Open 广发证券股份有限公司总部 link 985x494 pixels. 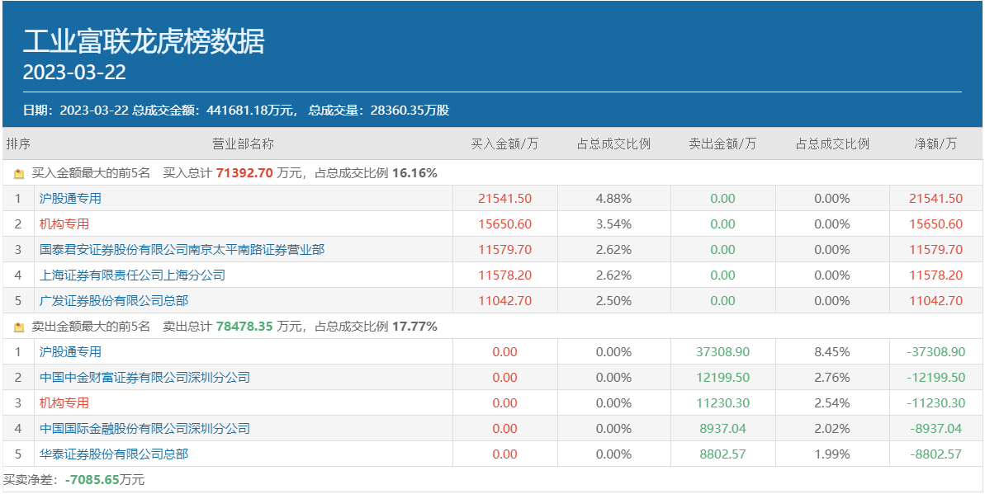click(114, 301)
